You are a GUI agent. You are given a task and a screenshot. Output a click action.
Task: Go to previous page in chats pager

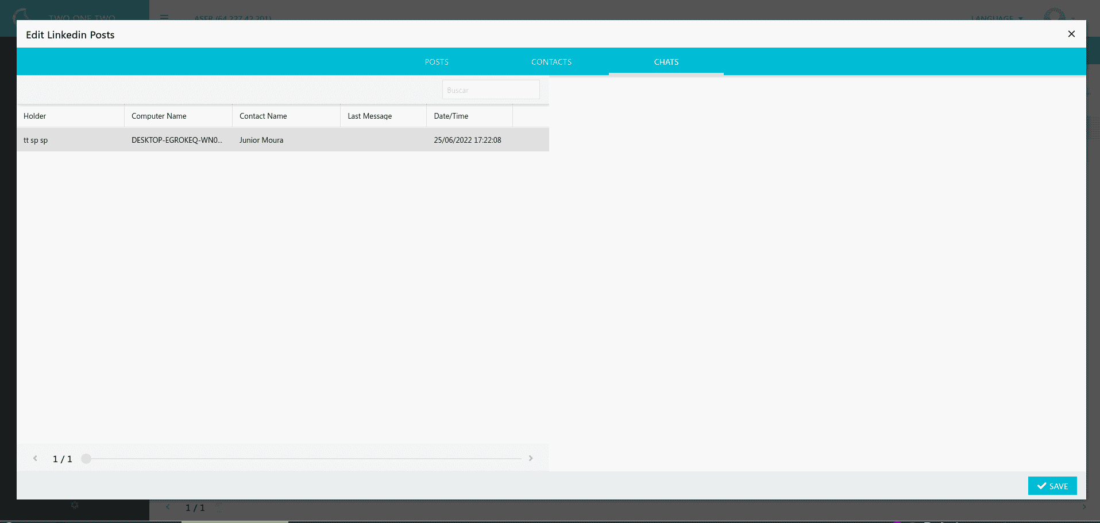click(x=35, y=458)
